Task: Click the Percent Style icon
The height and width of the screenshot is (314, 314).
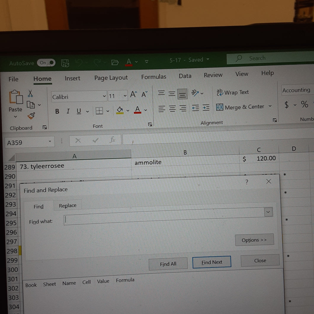Action: point(305,104)
